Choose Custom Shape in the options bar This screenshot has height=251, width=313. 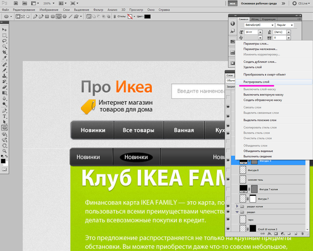click(76, 17)
